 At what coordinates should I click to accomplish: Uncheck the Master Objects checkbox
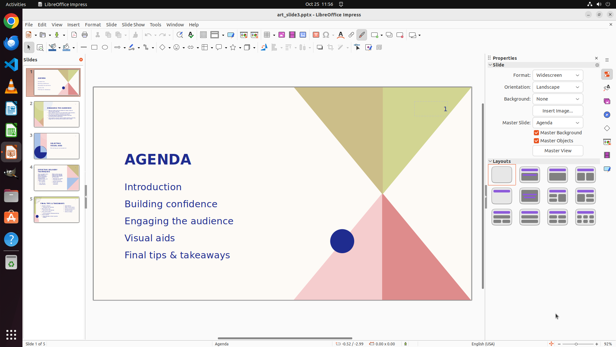point(536,141)
